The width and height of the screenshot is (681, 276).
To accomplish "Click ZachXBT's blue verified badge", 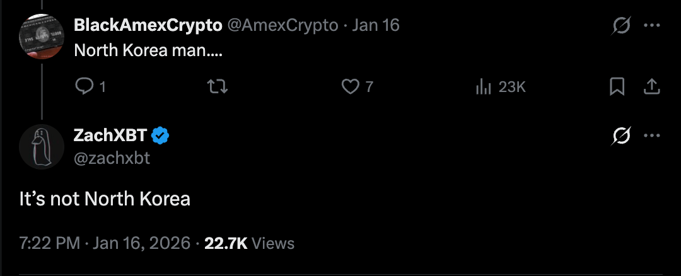I will pos(161,135).
